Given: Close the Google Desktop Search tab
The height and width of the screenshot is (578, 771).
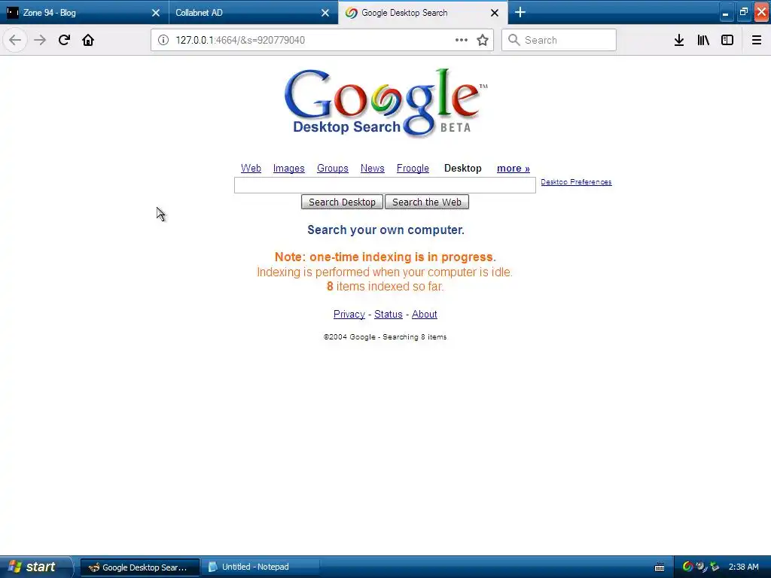Looking at the screenshot, I should [x=495, y=13].
